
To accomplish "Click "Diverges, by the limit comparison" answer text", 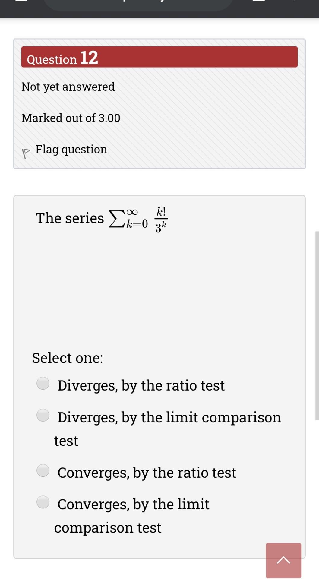I will coord(169,417).
